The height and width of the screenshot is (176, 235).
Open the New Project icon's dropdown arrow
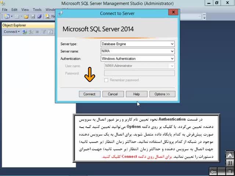coord(12,16)
